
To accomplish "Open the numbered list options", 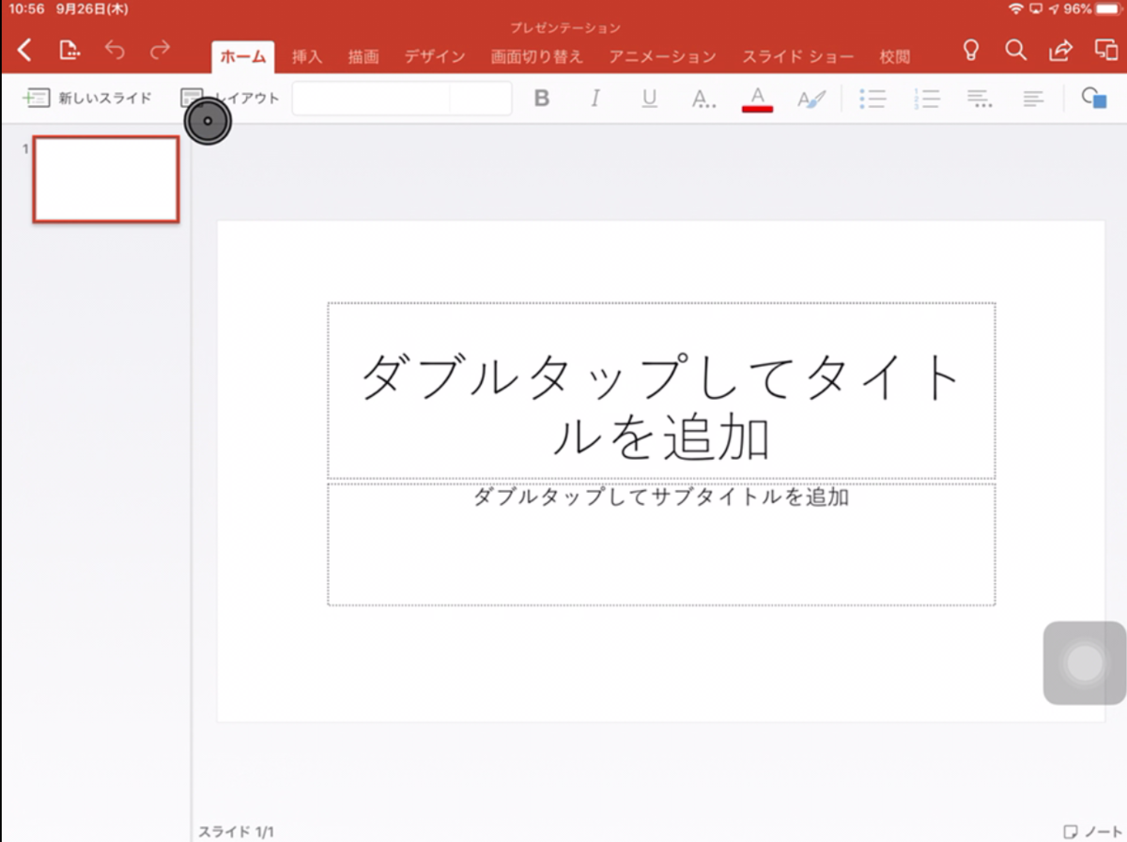I will coord(926,99).
